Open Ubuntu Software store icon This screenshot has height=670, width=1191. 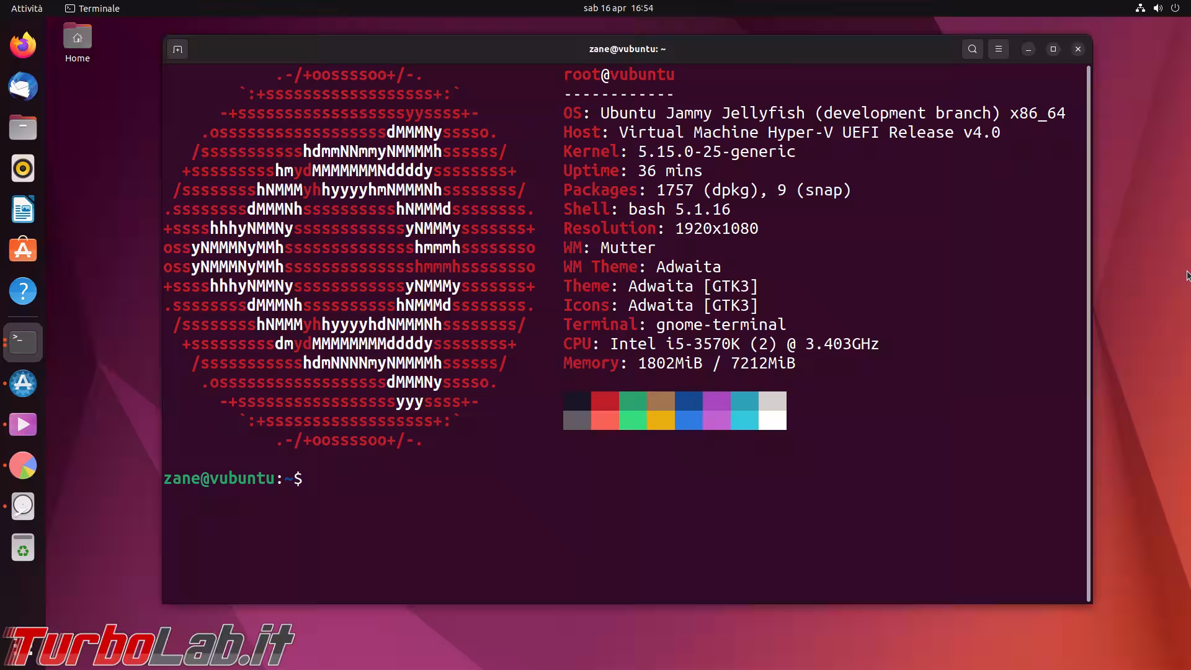pos(23,250)
